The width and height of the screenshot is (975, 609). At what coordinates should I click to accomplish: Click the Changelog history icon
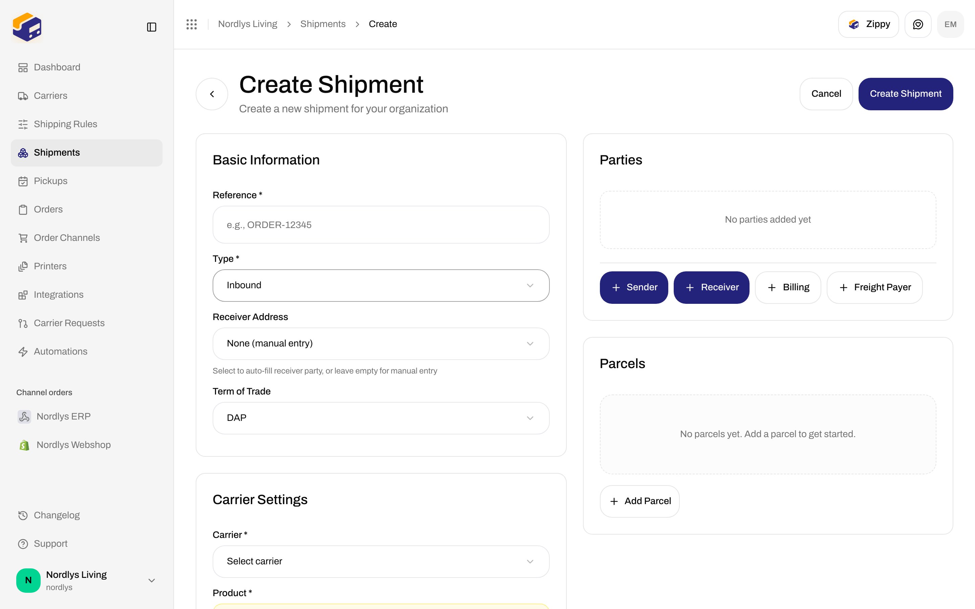point(23,515)
